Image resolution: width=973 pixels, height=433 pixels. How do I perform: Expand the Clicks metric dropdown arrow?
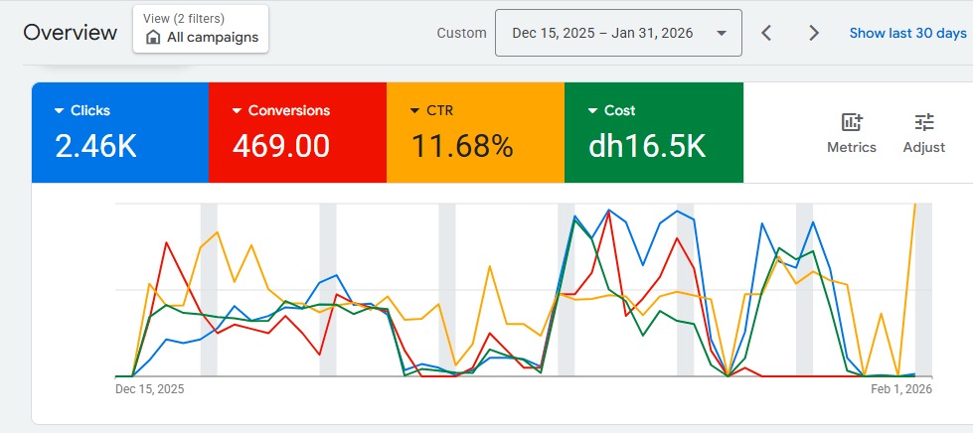click(60, 110)
